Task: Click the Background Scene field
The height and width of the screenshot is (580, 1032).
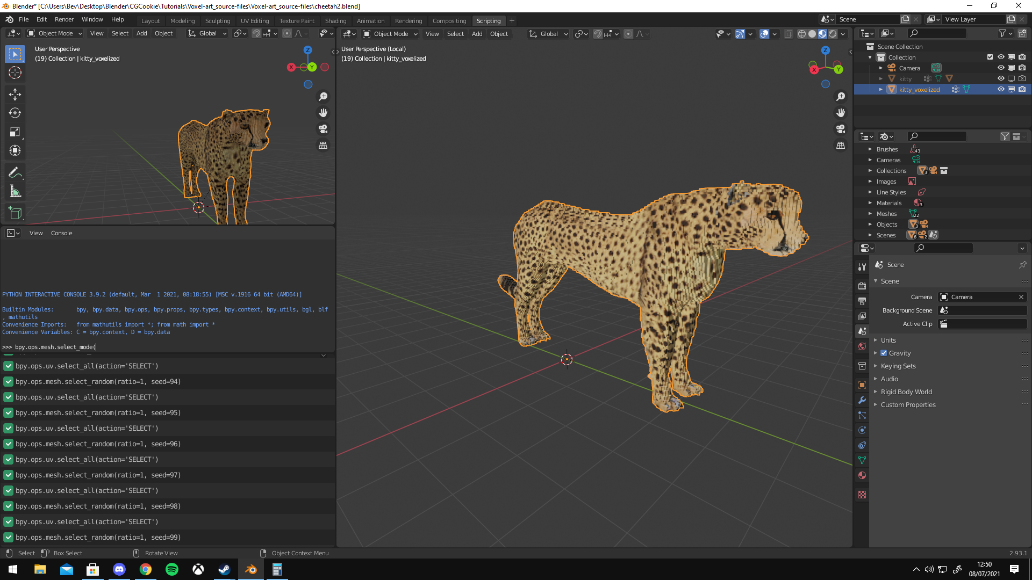Action: click(983, 310)
